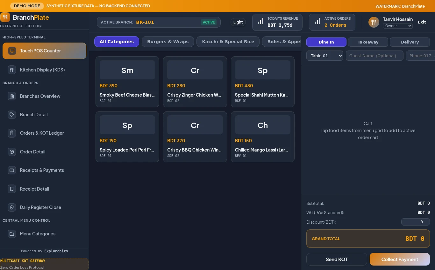Click Send KOT button

pos(337,259)
